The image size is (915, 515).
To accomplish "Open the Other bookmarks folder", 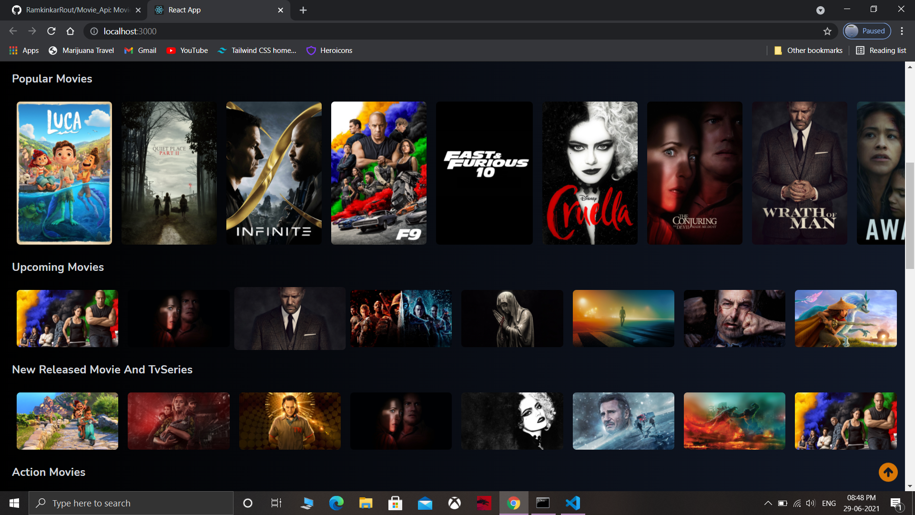I will pos(808,51).
